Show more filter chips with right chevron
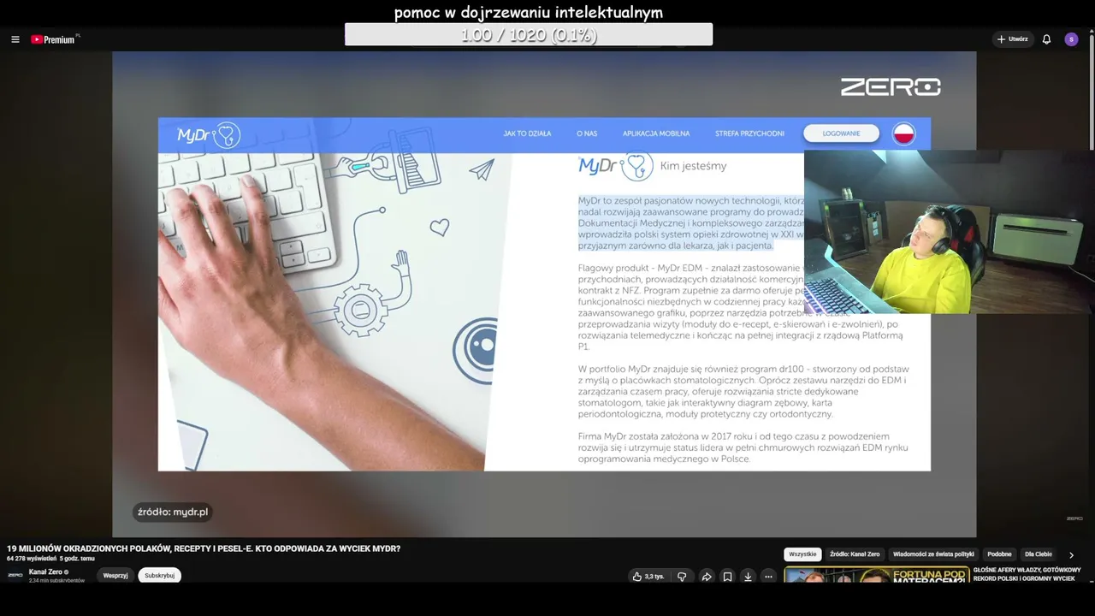Screen dimensions: 1095x616 coord(1071,554)
